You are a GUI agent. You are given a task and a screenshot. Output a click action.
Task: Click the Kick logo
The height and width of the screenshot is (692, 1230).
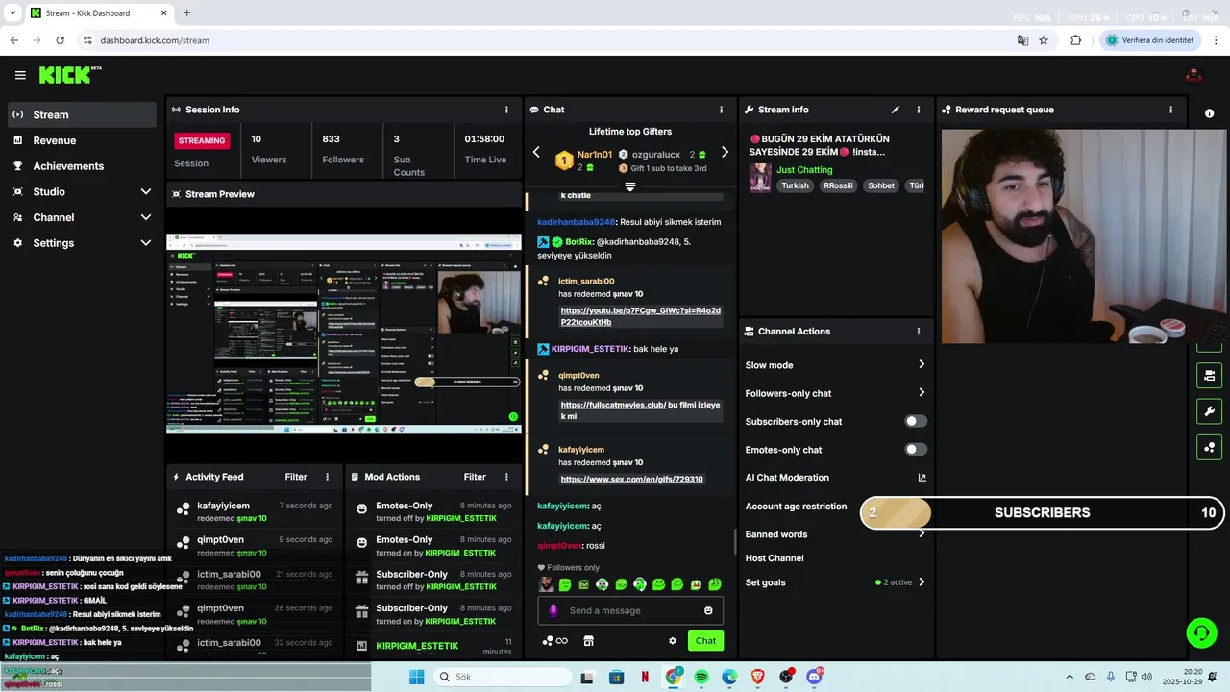[69, 75]
